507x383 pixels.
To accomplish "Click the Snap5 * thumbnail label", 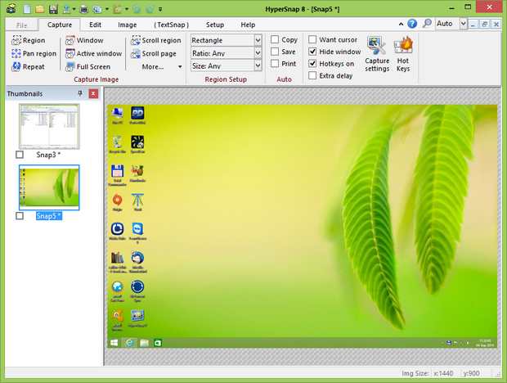I will pos(49,216).
